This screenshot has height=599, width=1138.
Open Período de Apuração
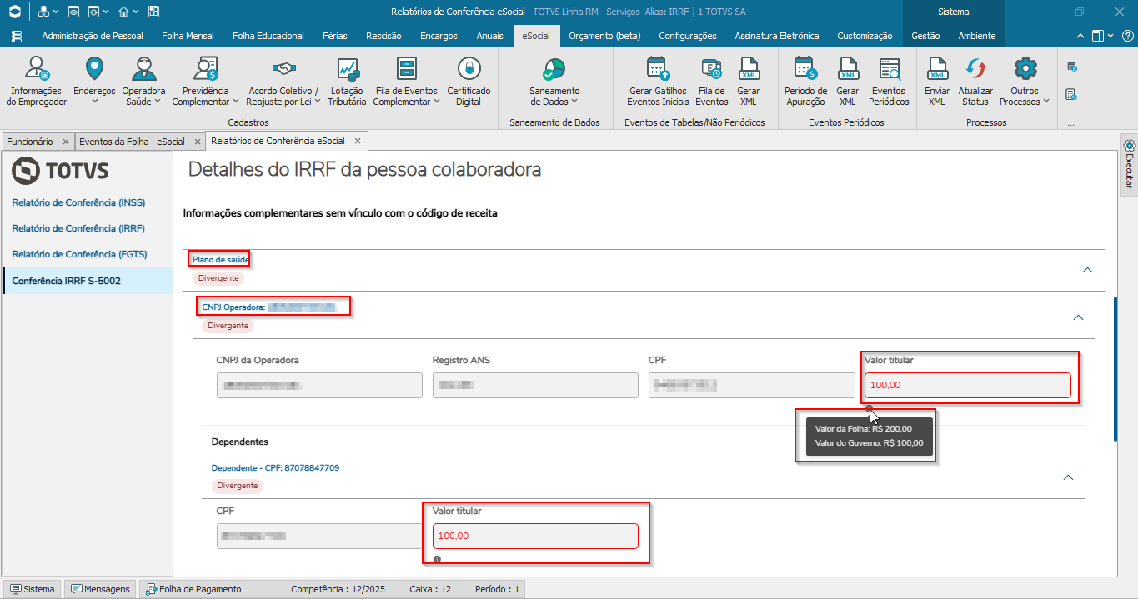(x=805, y=82)
